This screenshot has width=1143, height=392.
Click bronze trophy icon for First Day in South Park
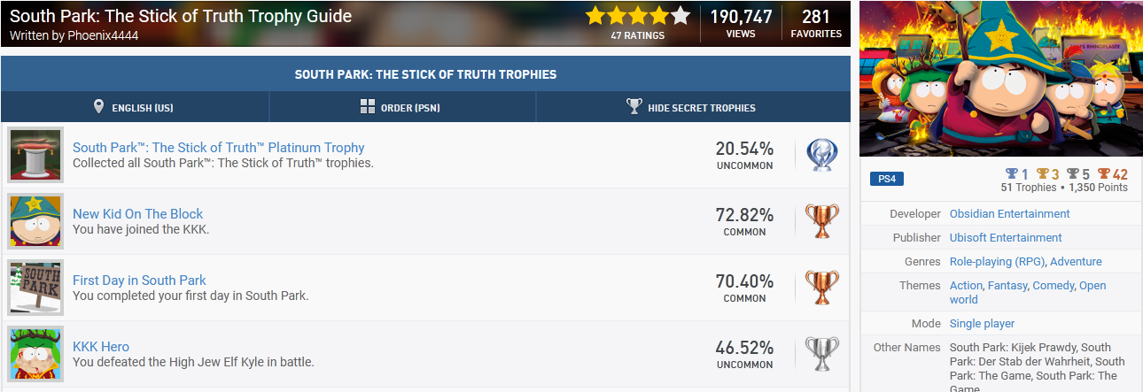click(x=821, y=288)
